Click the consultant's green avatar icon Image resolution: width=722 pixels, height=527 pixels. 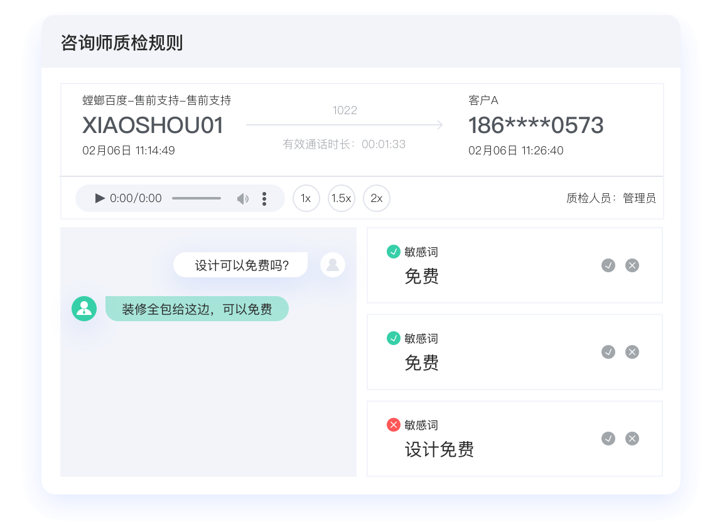point(84,309)
